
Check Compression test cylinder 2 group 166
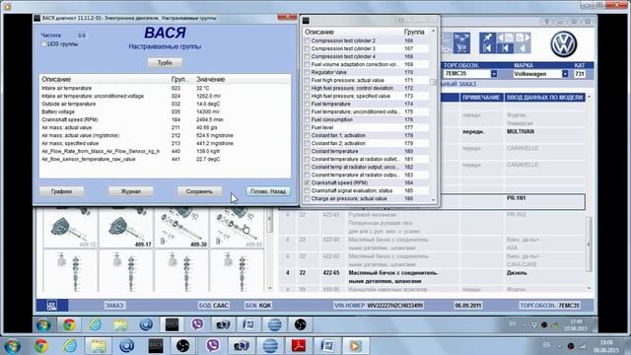pyautogui.click(x=307, y=40)
